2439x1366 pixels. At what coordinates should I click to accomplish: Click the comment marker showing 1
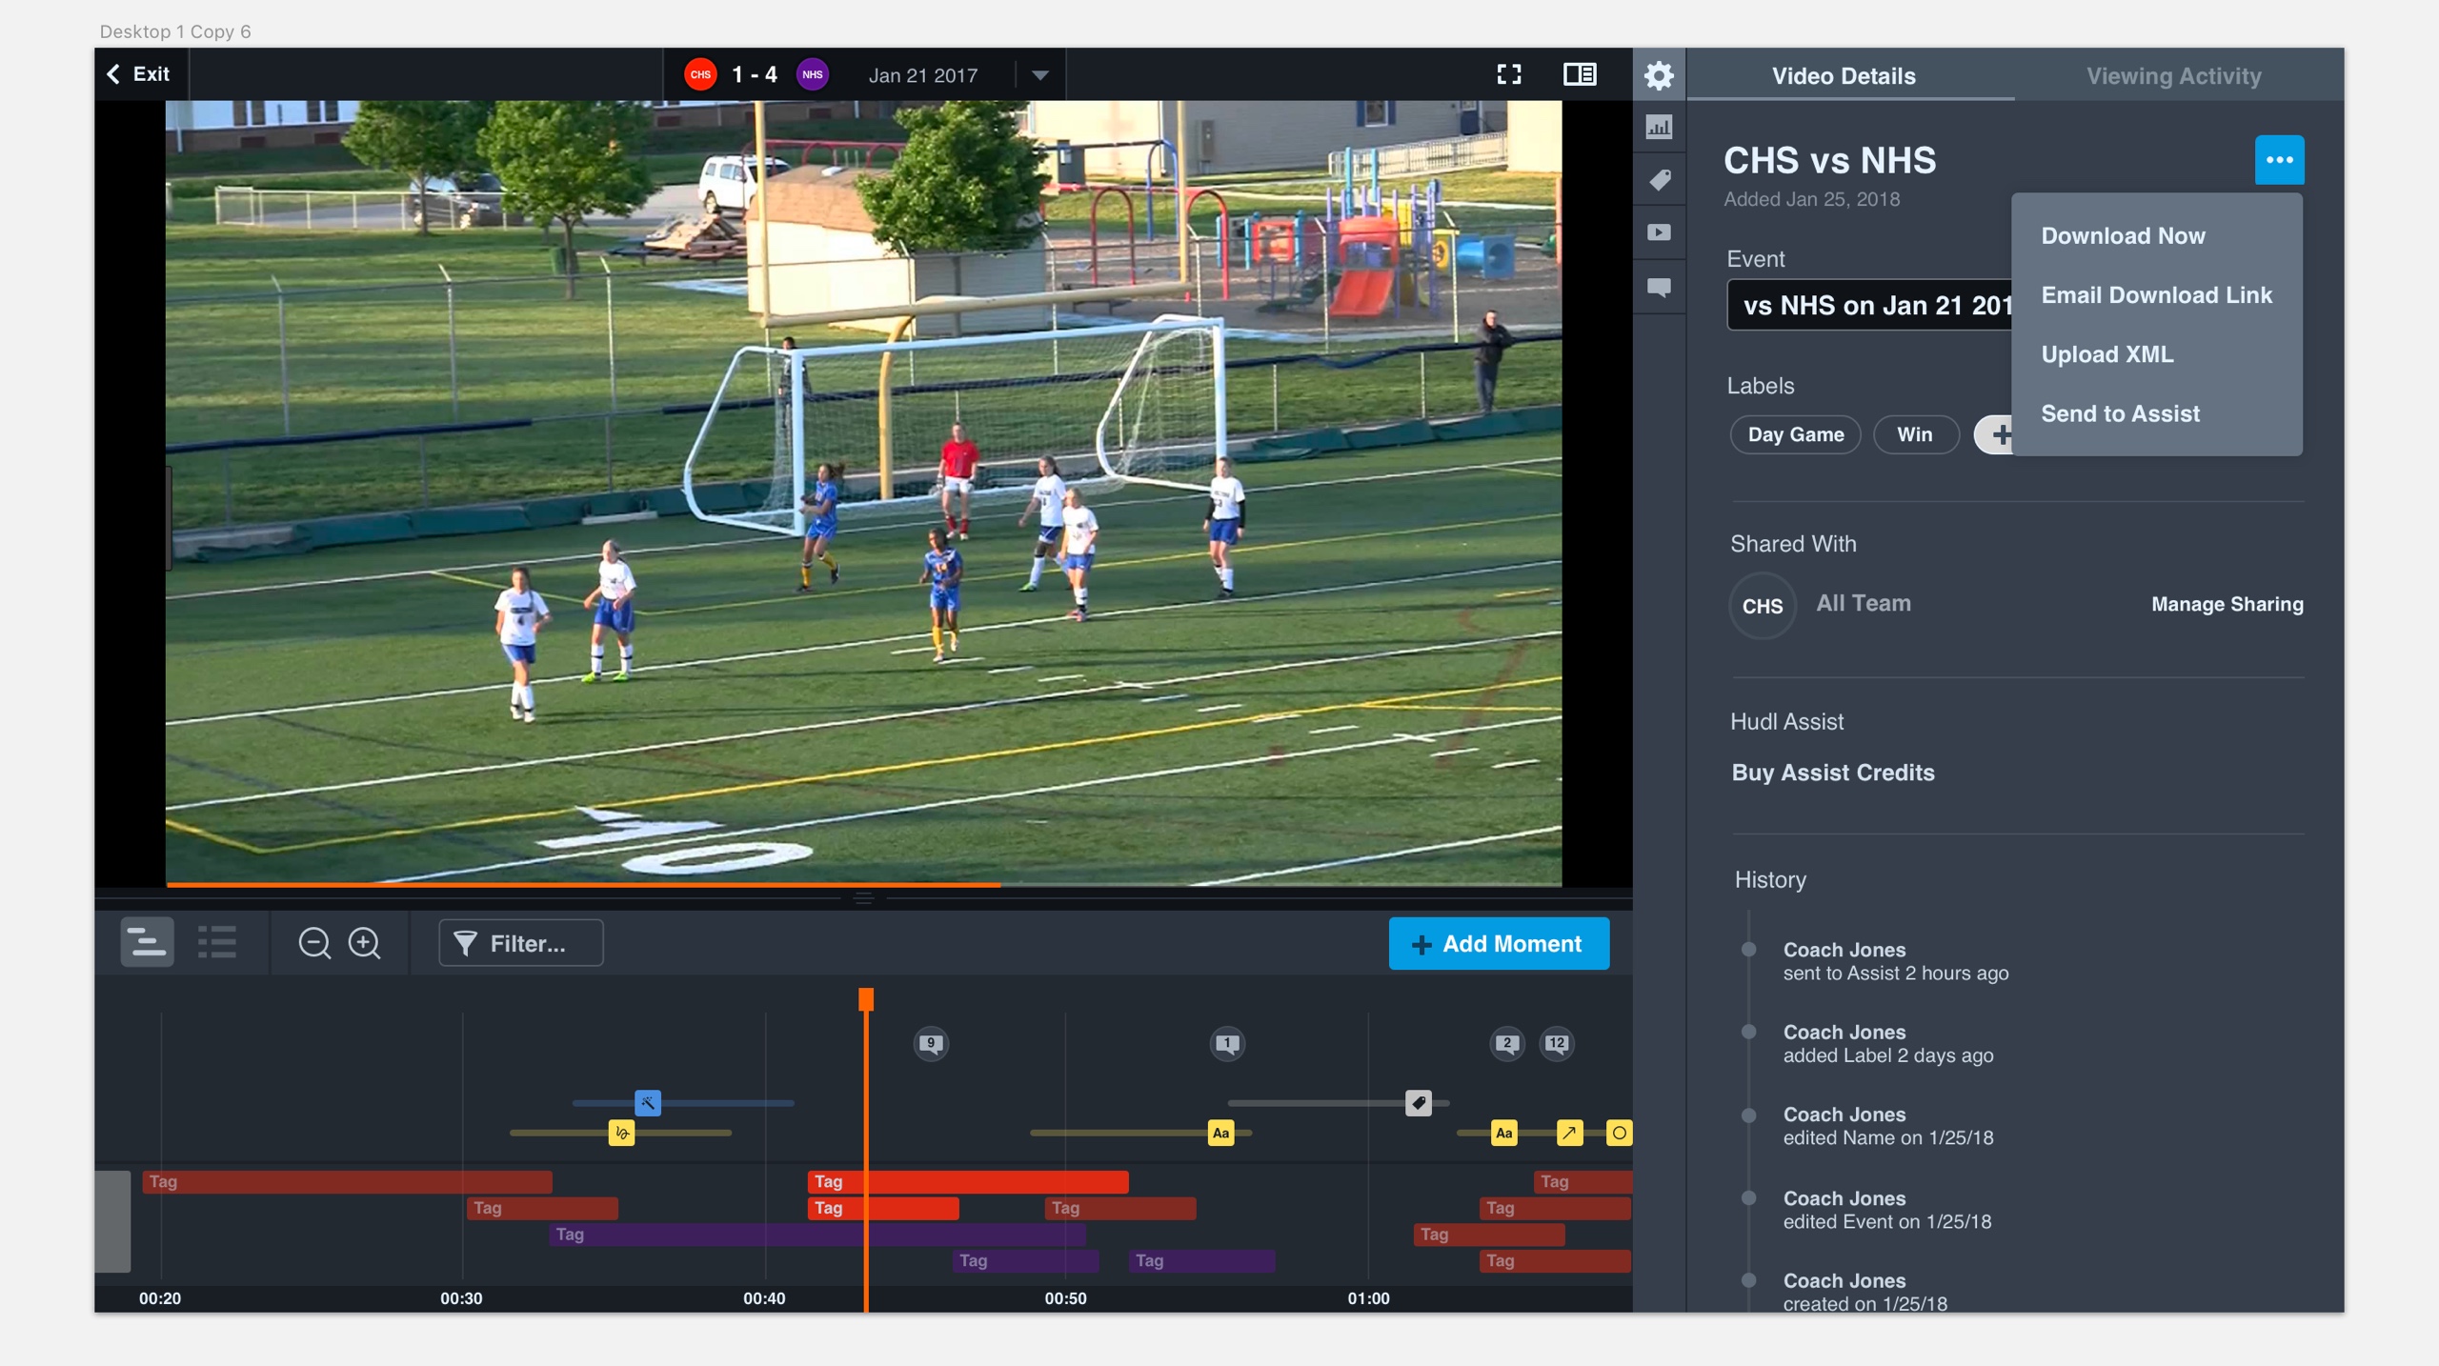pyautogui.click(x=1227, y=1044)
